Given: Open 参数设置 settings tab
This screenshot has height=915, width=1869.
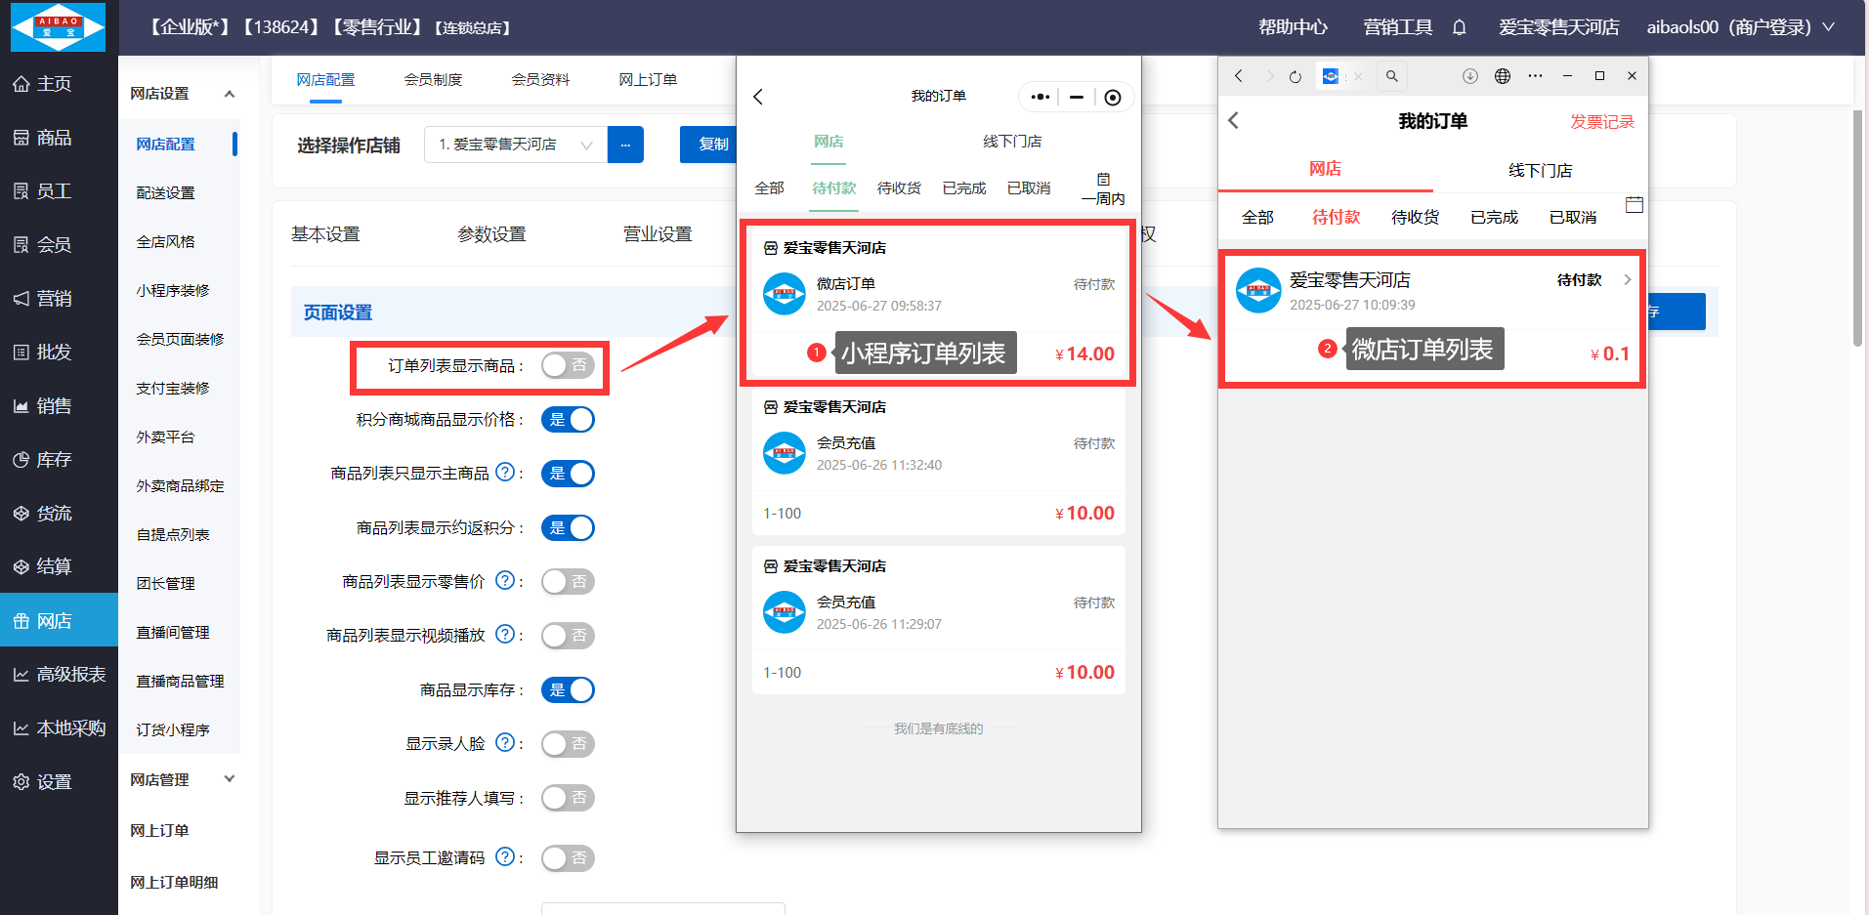Looking at the screenshot, I should [491, 234].
